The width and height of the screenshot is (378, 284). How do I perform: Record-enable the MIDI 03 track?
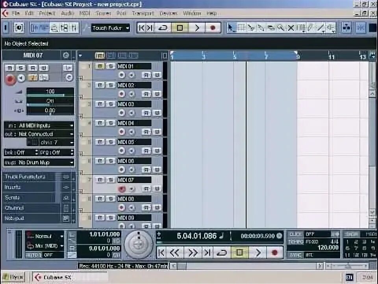point(122,113)
